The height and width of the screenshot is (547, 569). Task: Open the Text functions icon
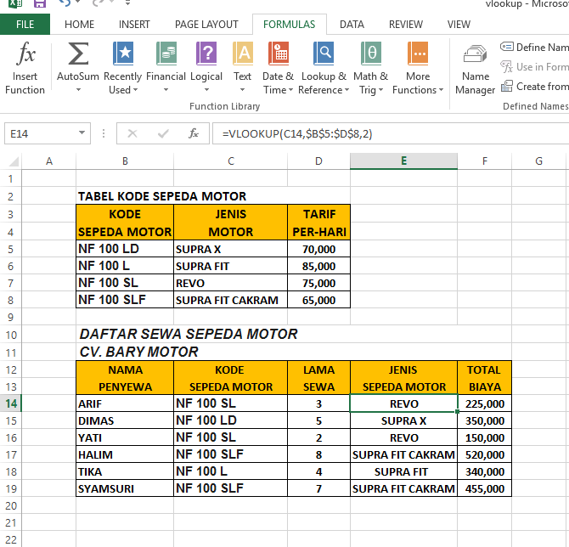click(242, 53)
